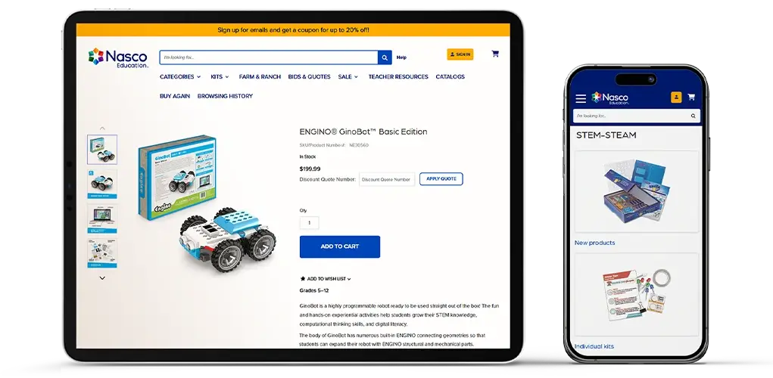Open the hamburger menu on phone
The width and height of the screenshot is (773, 378).
point(581,98)
